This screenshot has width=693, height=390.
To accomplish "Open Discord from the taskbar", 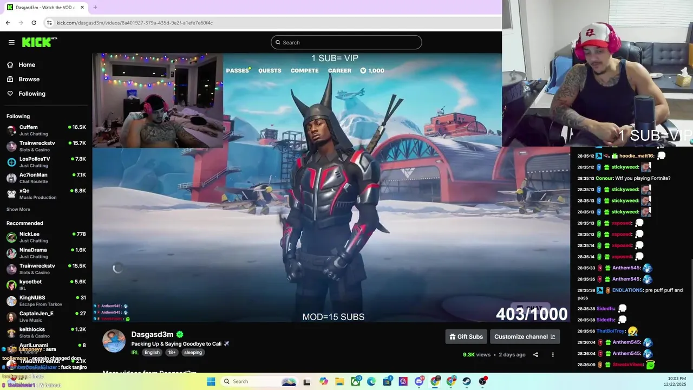I will pos(419,381).
